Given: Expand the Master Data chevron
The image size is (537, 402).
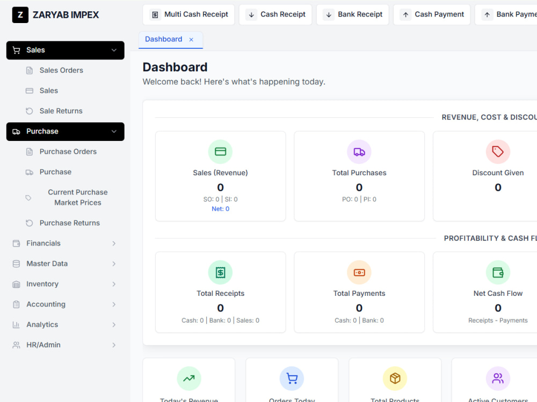Looking at the screenshot, I should pos(114,264).
